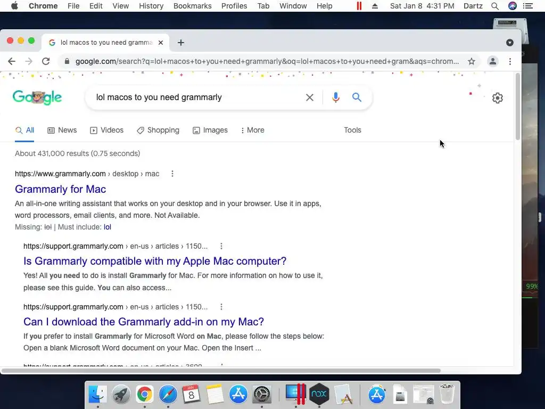Open Notification Center list icon
Image resolution: width=545 pixels, height=409 pixels.
[528, 6]
